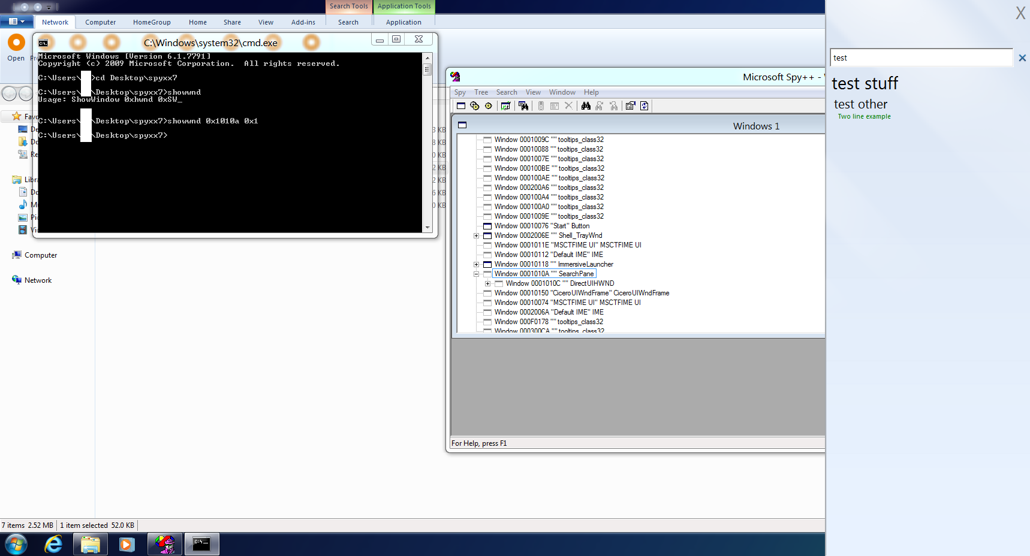Image resolution: width=1030 pixels, height=556 pixels.
Task: Click the binoculars Find icon in Spy++
Action: (586, 106)
